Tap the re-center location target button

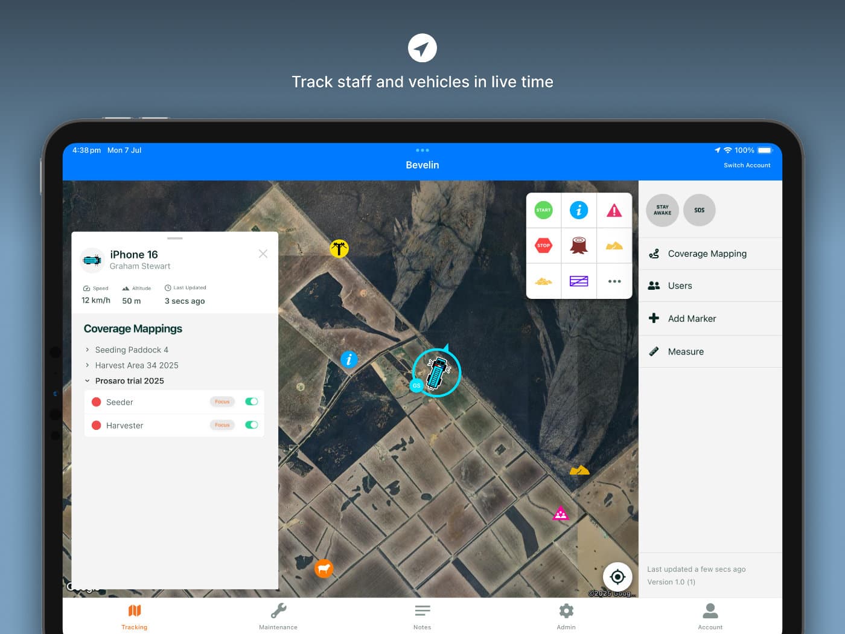tap(617, 577)
